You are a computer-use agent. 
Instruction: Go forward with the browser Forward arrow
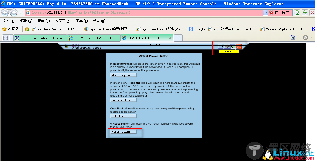click(14, 13)
